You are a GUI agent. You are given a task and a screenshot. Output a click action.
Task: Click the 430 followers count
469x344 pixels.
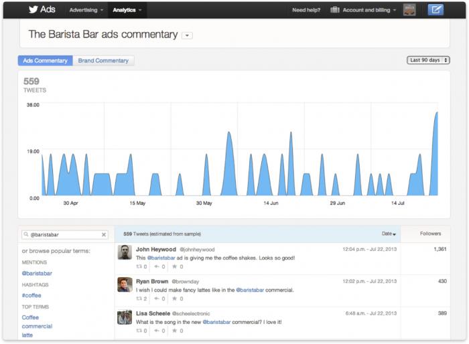(442, 281)
